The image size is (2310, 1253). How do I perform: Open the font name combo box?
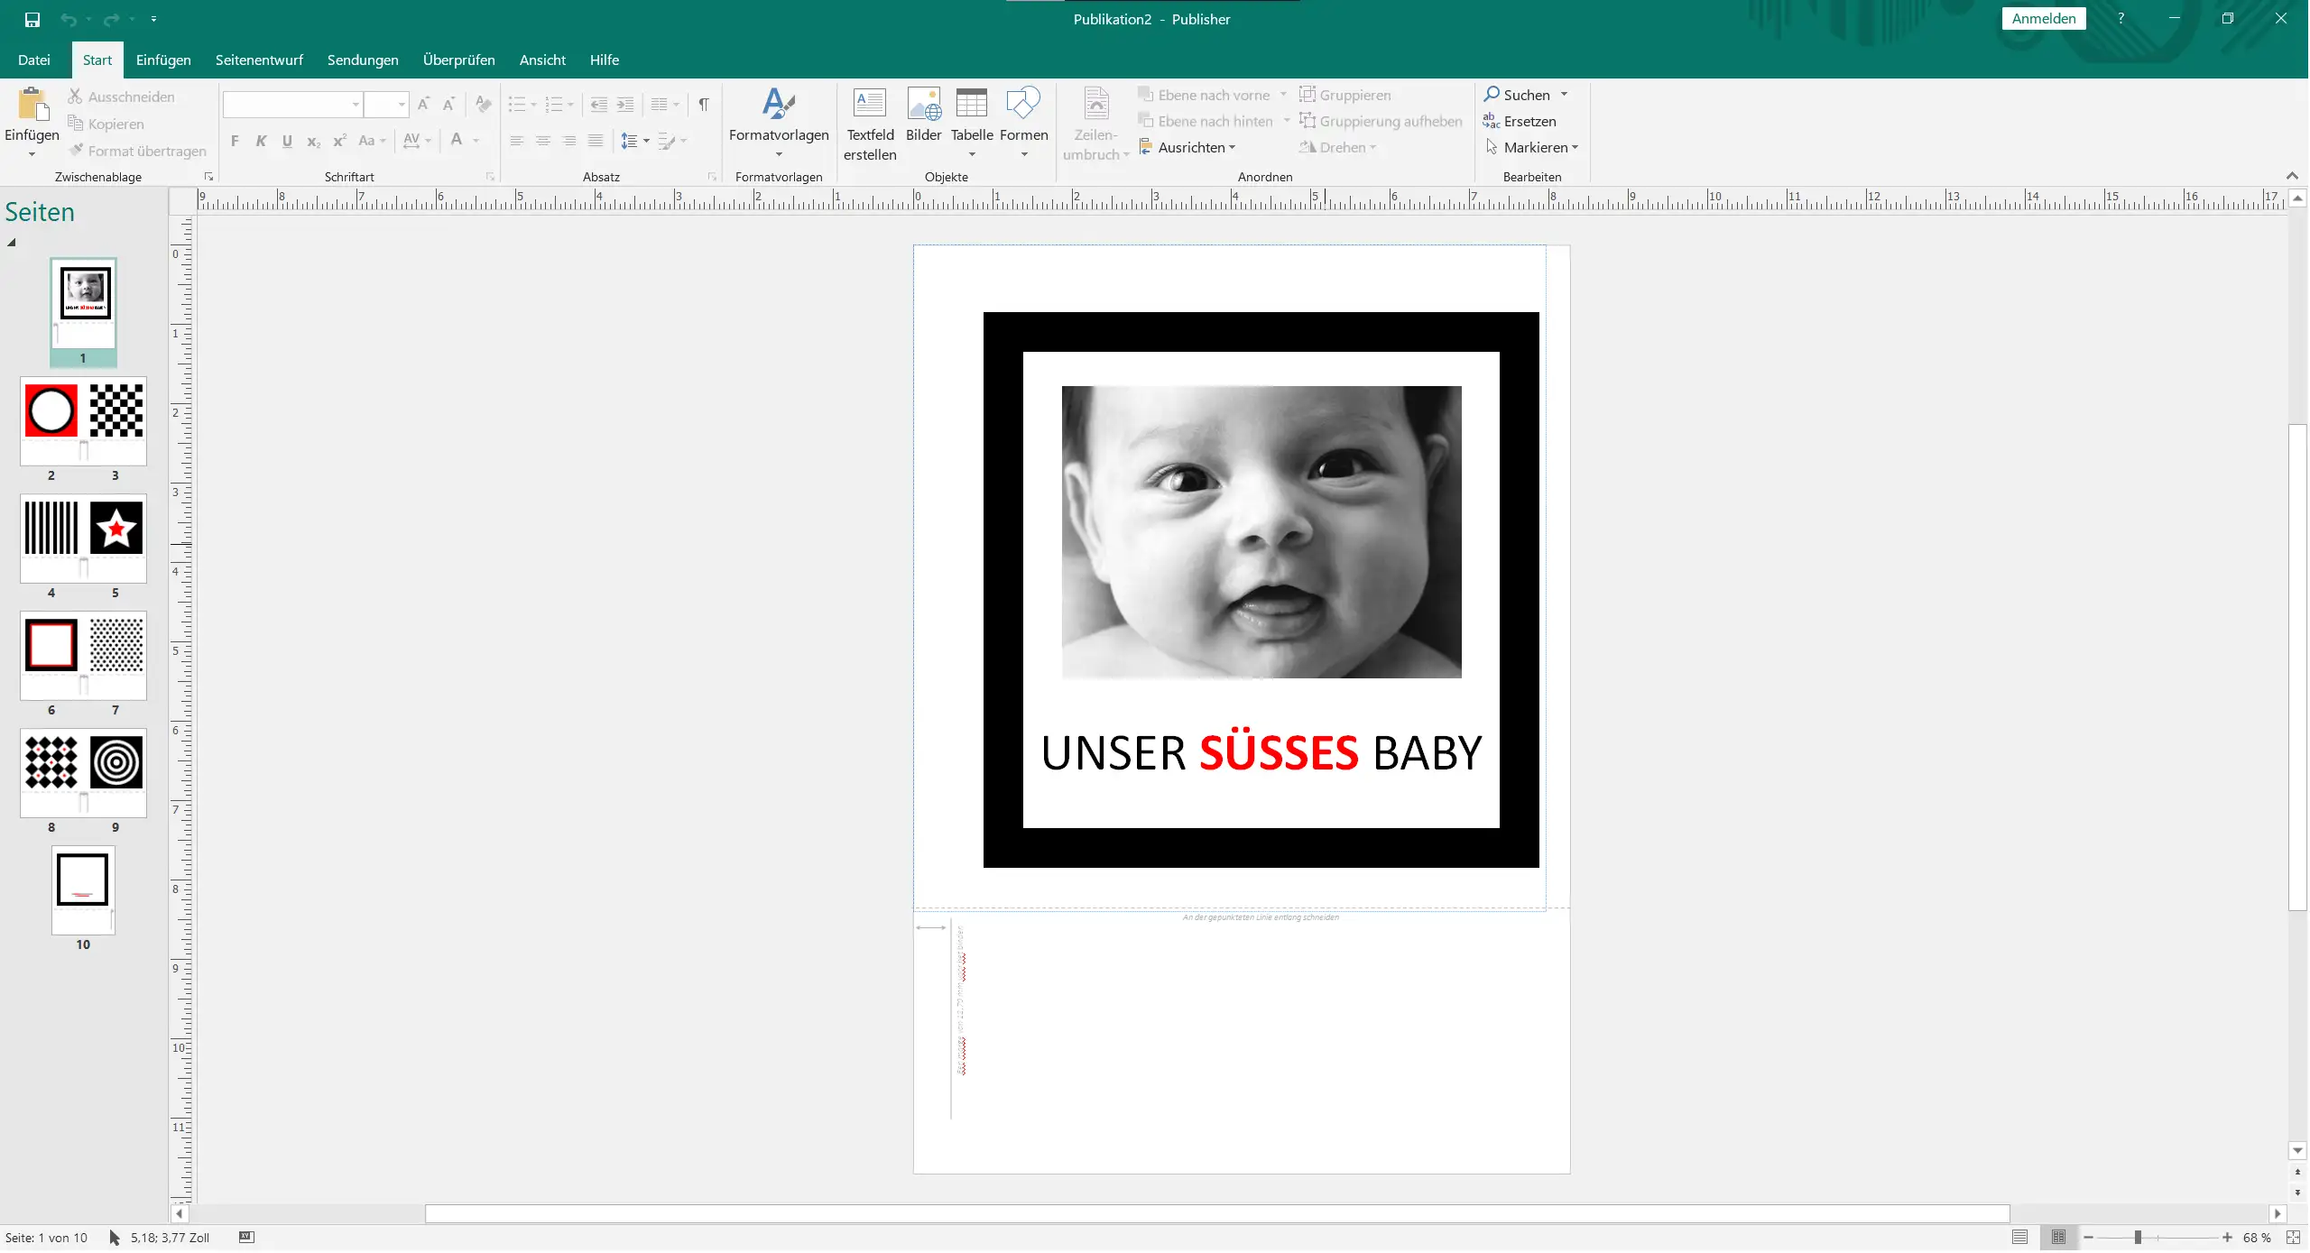[292, 105]
